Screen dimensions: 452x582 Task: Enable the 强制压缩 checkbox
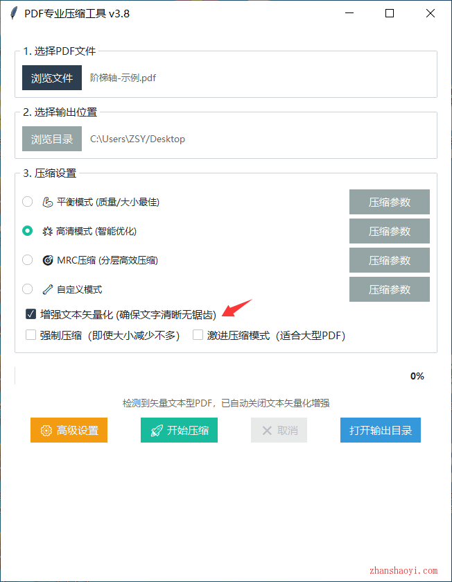click(x=31, y=335)
